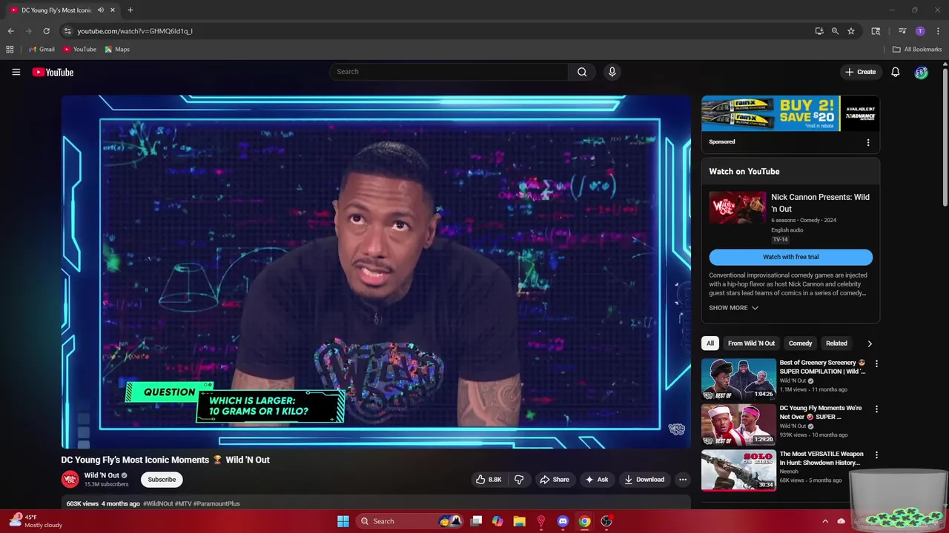This screenshot has height=533, width=949.
Task: Dislike the video with thumbs down
Action: coord(519,480)
